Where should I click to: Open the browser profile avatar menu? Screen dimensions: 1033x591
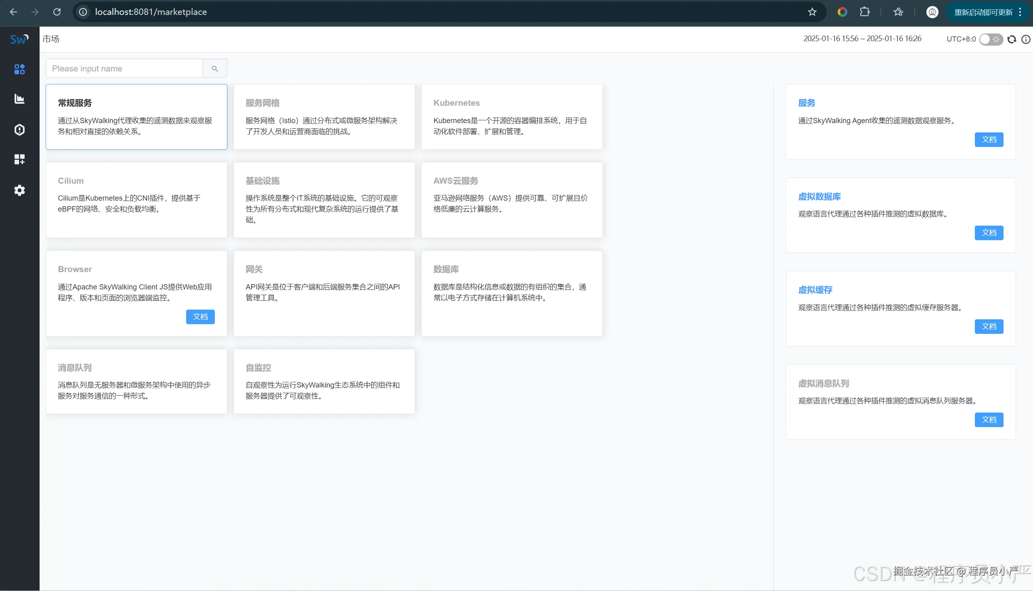(x=932, y=12)
